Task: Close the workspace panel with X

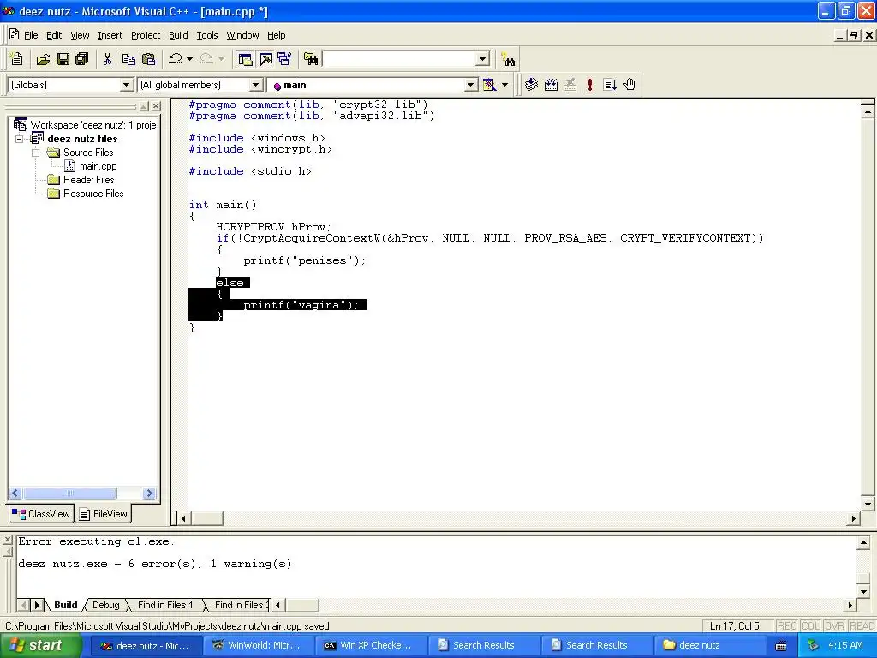Action: click(x=156, y=105)
